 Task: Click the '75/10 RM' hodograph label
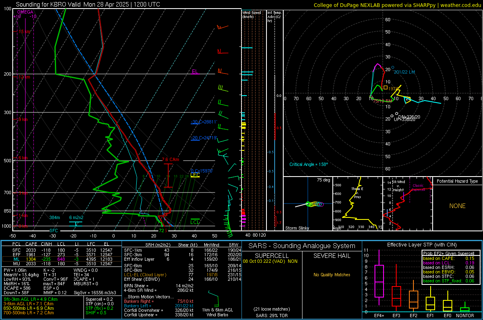[x=382, y=101]
